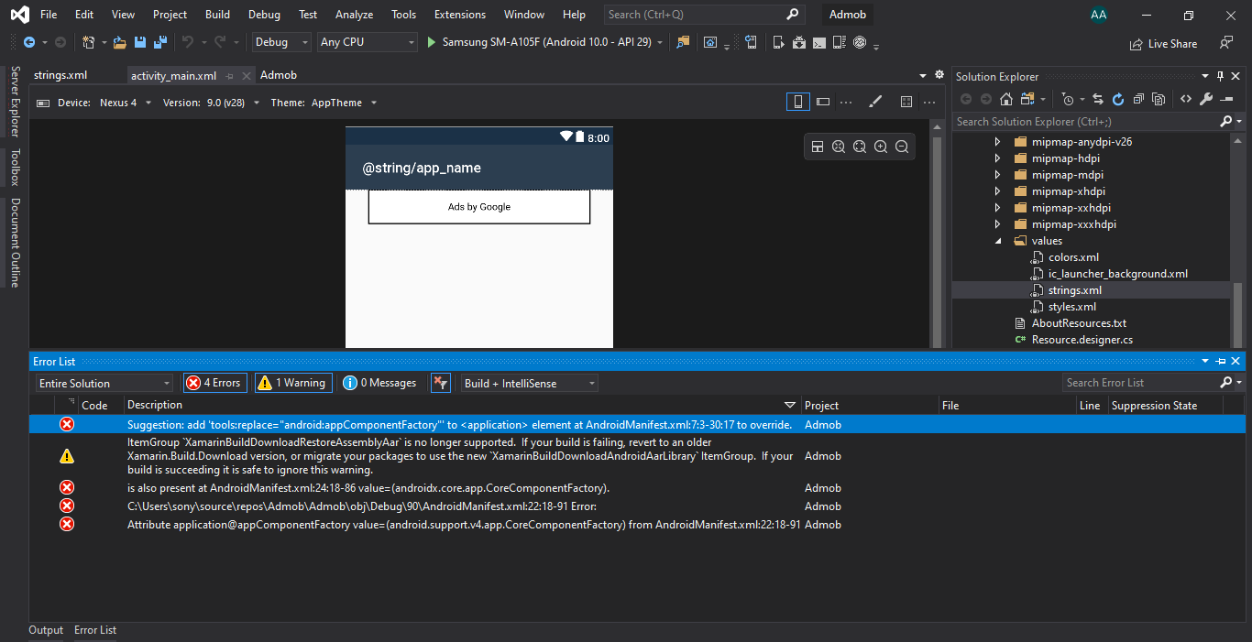Image resolution: width=1252 pixels, height=642 pixels.
Task: Select colors.xml in Solution Explorer
Action: pos(1073,257)
